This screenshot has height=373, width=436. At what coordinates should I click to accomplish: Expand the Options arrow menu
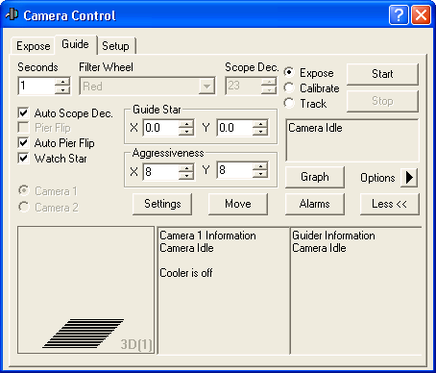[409, 177]
